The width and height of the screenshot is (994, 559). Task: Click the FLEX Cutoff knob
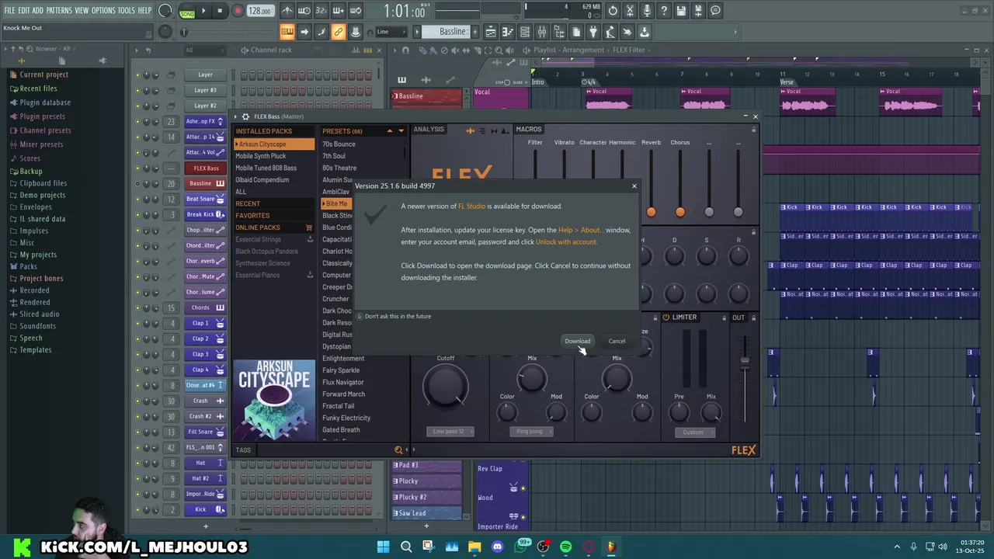446,386
